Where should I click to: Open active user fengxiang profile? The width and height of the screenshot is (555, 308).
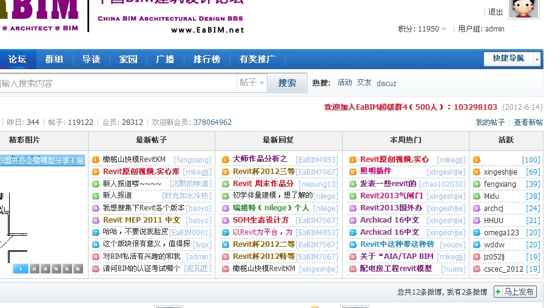500,184
